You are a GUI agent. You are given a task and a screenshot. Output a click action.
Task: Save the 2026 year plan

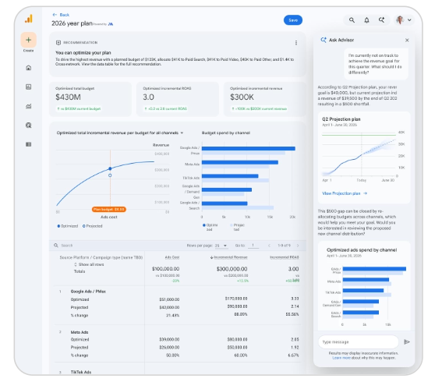[293, 20]
